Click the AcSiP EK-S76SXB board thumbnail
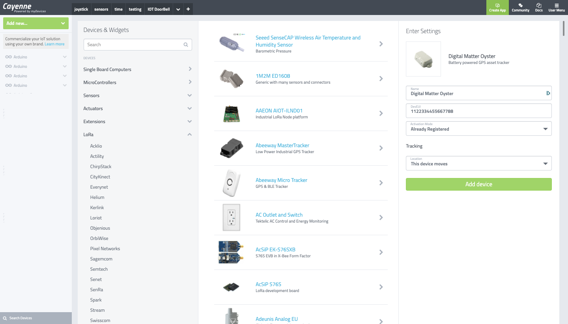 (231, 252)
